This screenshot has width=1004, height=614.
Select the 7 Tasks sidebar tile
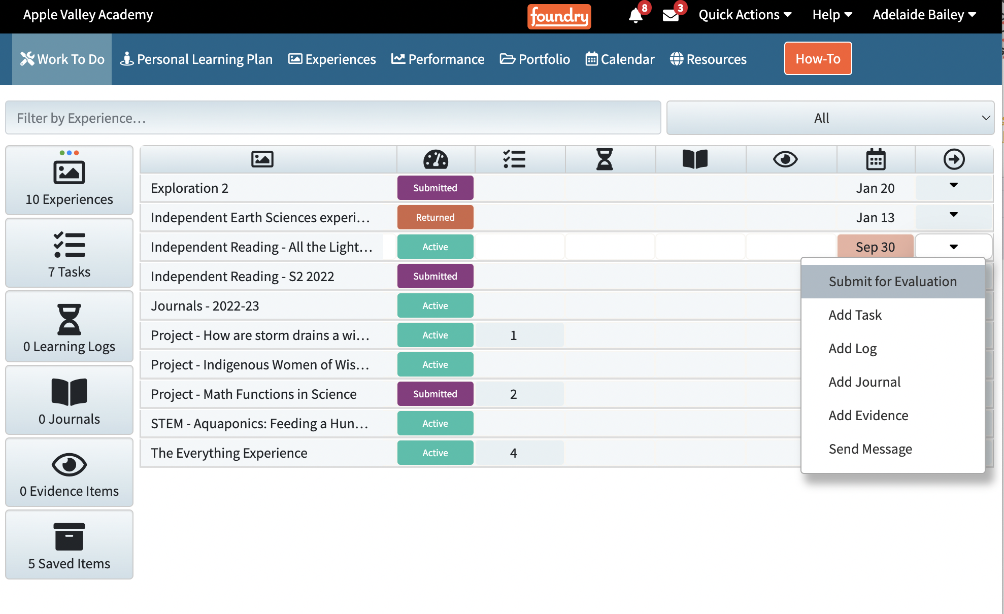tap(70, 253)
